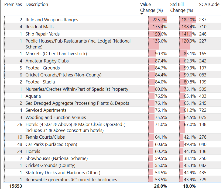Screen dimensions: 223x189
Task: Click the Std Bill Change (%) column header
Action: pos(181,7)
